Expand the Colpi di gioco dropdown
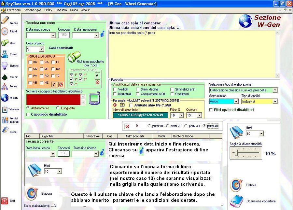 click(x=41, y=49)
